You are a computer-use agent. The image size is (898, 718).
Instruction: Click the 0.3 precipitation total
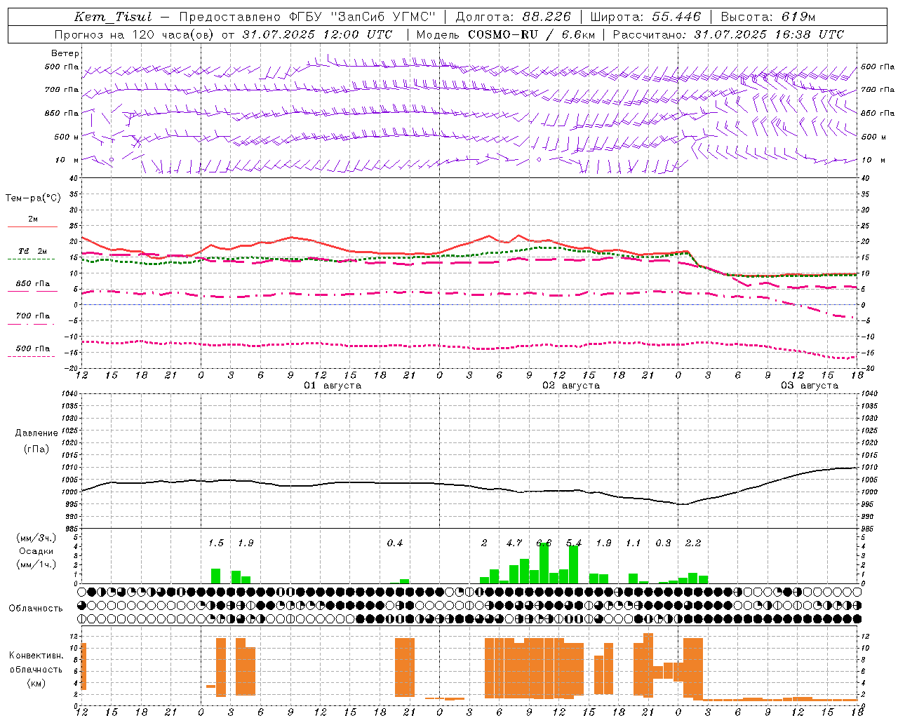point(663,543)
